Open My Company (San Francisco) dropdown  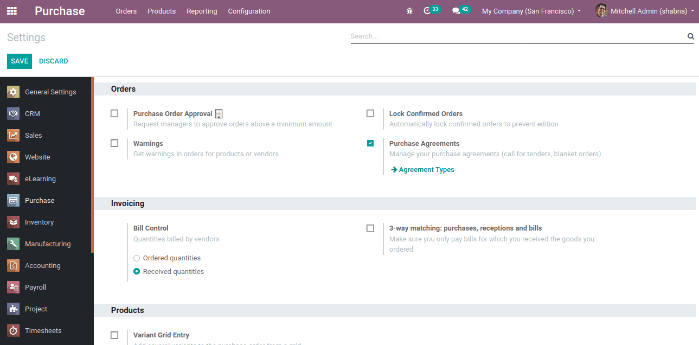coord(531,11)
